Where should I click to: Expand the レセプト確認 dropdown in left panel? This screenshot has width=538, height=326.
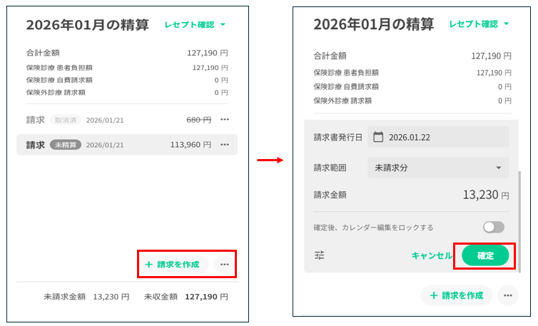(195, 25)
